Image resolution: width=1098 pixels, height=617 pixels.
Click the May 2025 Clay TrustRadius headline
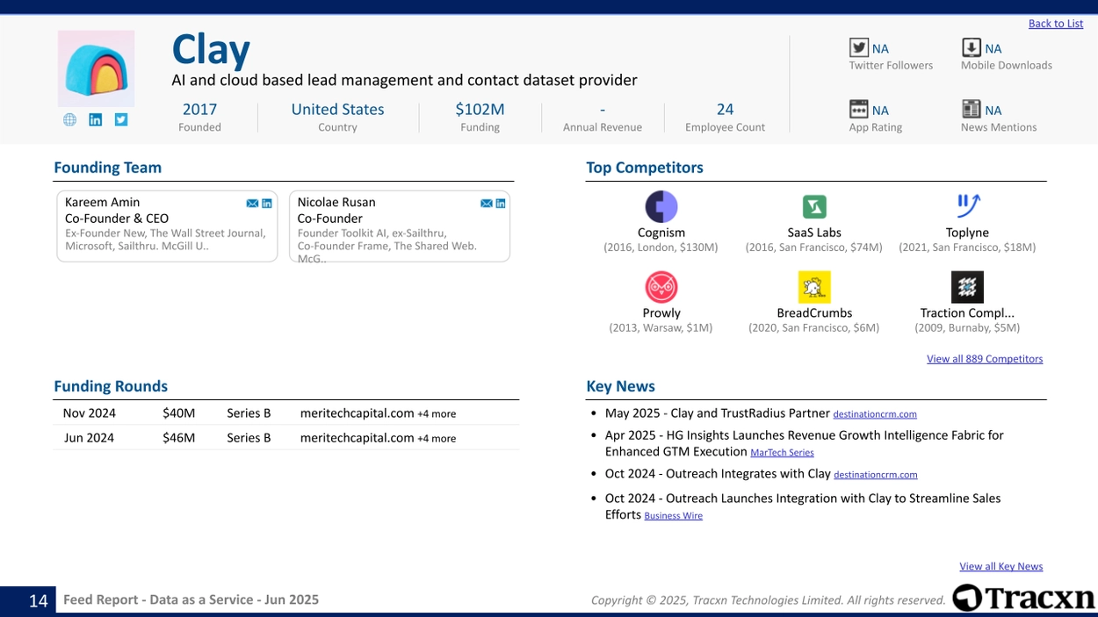[718, 413]
